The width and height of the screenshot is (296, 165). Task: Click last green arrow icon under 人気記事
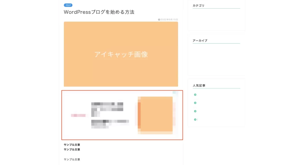195,120
